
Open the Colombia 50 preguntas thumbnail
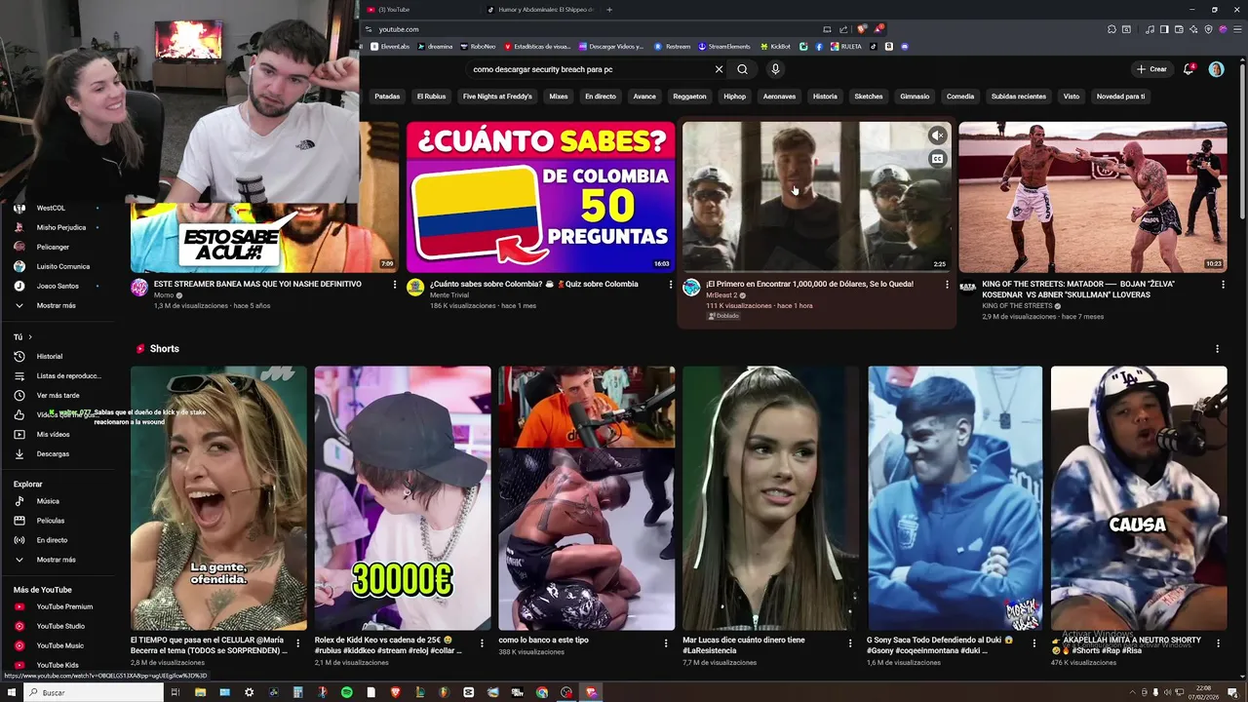540,197
